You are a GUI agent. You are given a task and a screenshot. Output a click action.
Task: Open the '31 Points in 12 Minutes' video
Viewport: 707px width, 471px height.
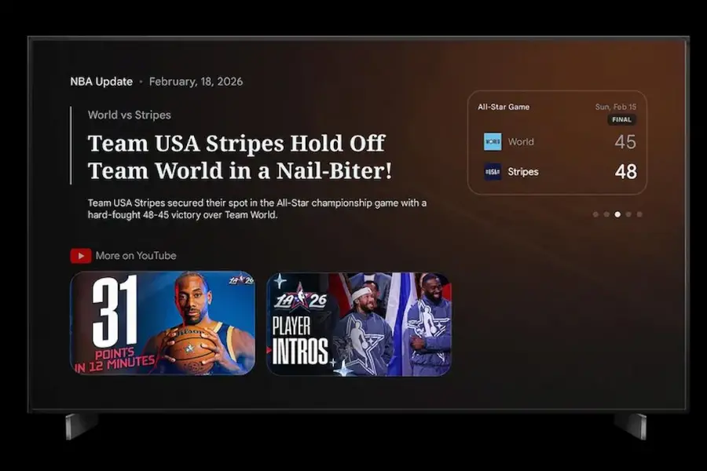(163, 323)
